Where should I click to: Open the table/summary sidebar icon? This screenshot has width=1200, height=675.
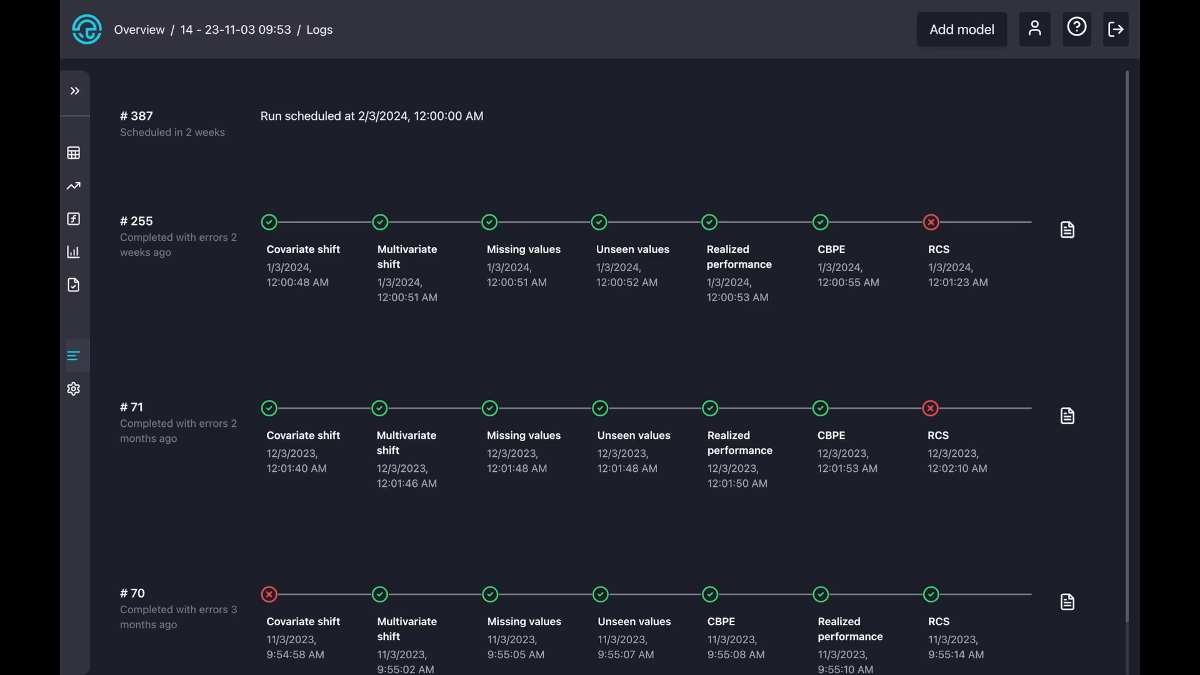(x=74, y=153)
